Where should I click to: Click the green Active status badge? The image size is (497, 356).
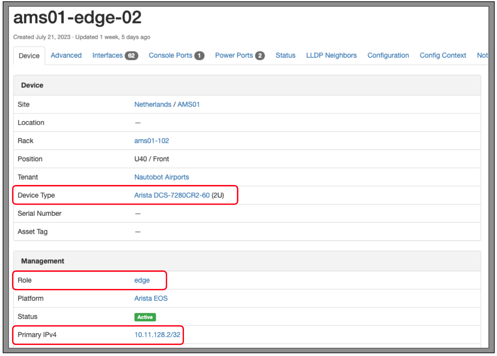pos(145,317)
